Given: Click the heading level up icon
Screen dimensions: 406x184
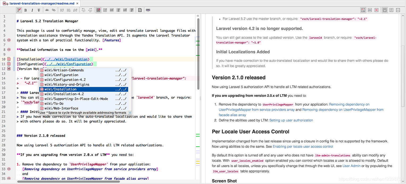Looking at the screenshot, I should [x=62, y=10].
